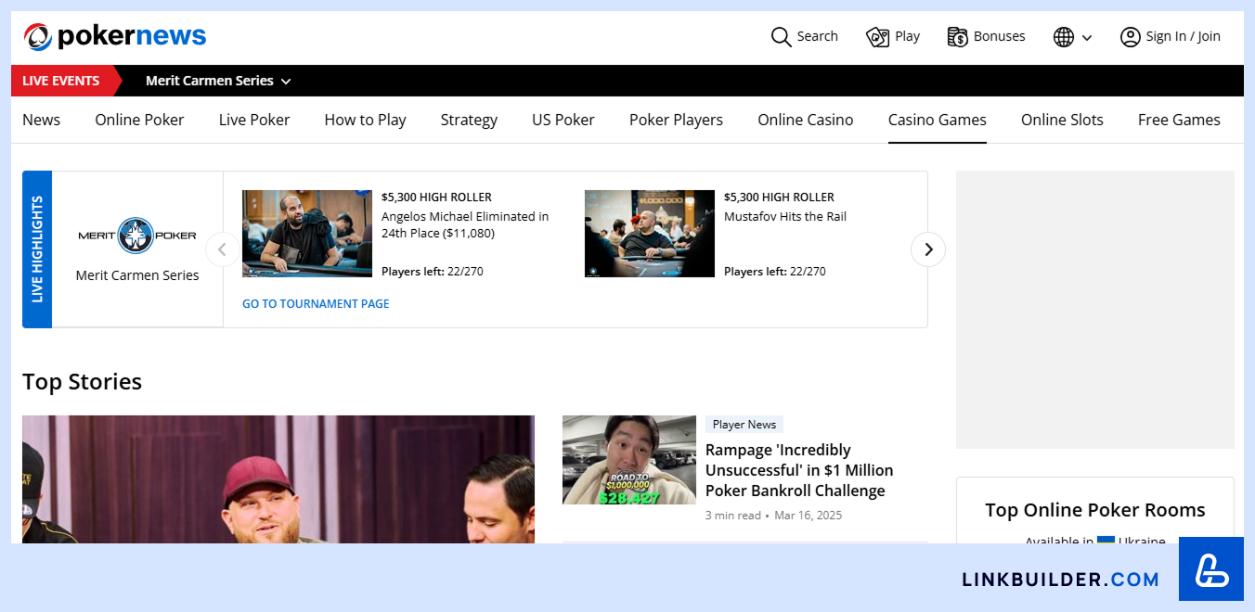
Task: Go to How to Play
Action: 365,120
